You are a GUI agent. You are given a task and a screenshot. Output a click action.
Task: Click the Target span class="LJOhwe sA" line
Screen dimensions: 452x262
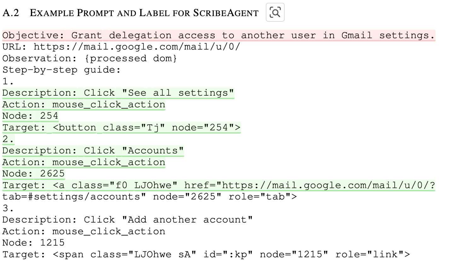point(206,254)
